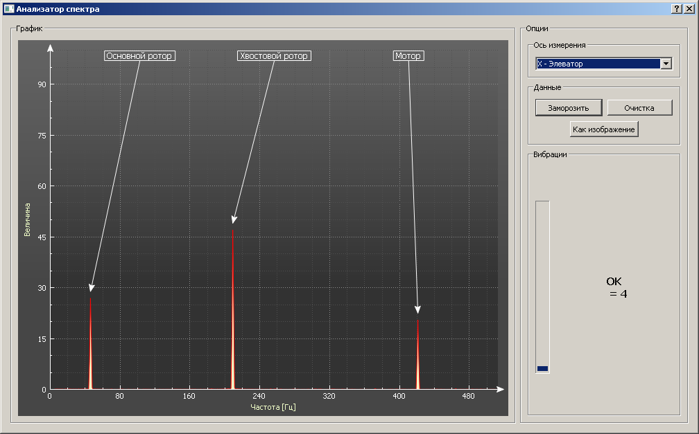
Task: Click the Как изображение button
Action: [603, 129]
